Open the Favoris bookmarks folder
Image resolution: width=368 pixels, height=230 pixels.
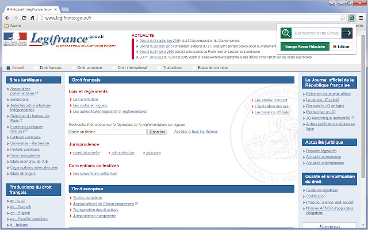[13, 26]
